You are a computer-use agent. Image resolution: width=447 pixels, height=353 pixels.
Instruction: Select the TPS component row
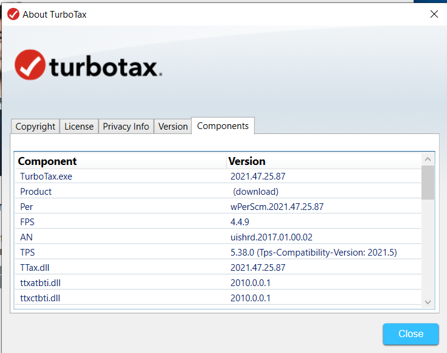coord(218,252)
